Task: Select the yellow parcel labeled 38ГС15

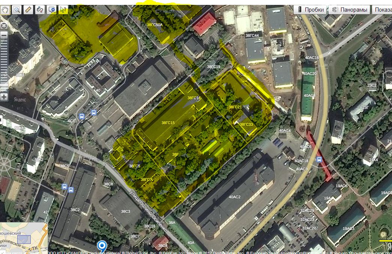Action: pos(168,123)
